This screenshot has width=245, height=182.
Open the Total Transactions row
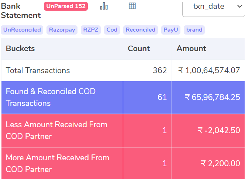coord(123,71)
